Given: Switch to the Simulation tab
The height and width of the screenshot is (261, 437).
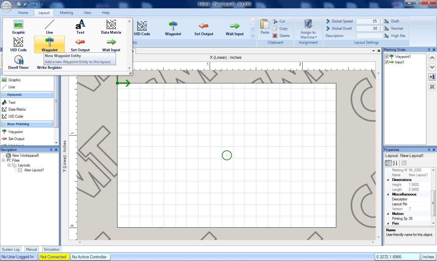Looking at the screenshot, I should (52, 249).
